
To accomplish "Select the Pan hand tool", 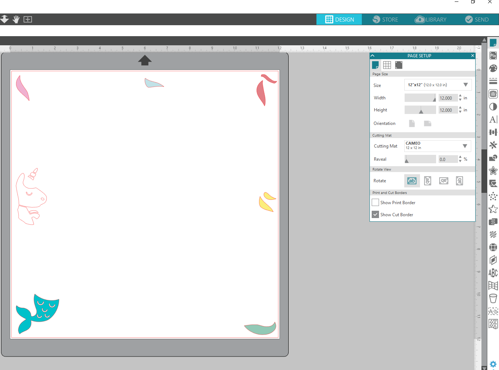I will 16,19.
